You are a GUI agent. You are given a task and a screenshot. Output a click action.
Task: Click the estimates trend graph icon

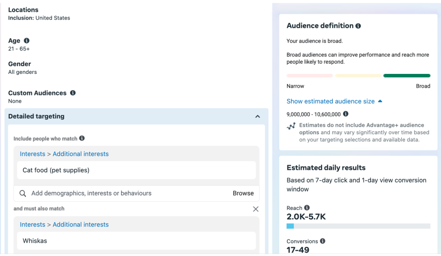click(x=291, y=126)
